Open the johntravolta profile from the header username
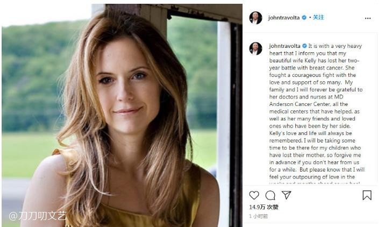Image resolution: width=384 pixels, height=227 pixels. [284, 18]
